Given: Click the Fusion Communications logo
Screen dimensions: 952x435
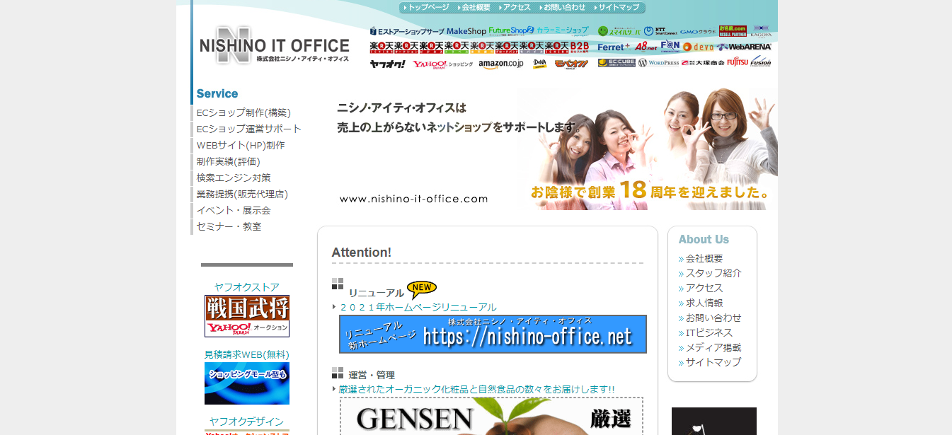Looking at the screenshot, I should (x=761, y=63).
